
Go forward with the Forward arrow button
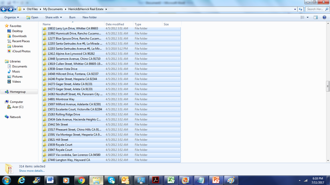click(10, 9)
